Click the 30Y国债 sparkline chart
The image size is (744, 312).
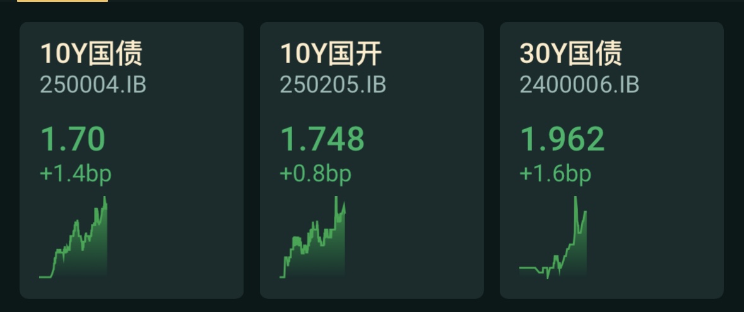[553, 237]
